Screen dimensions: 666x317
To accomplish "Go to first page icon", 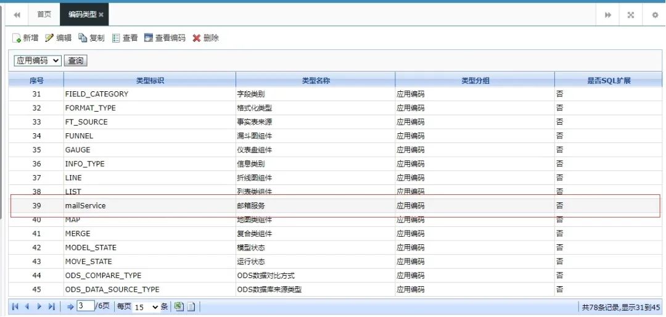I will (15, 307).
